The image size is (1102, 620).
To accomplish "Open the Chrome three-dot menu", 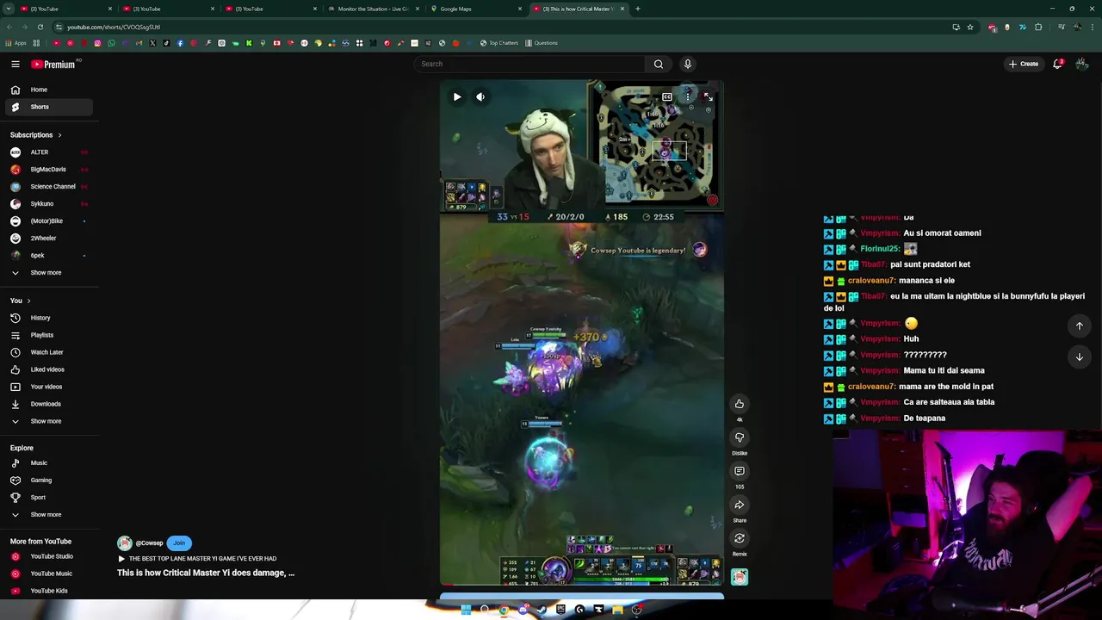I will click(1092, 27).
